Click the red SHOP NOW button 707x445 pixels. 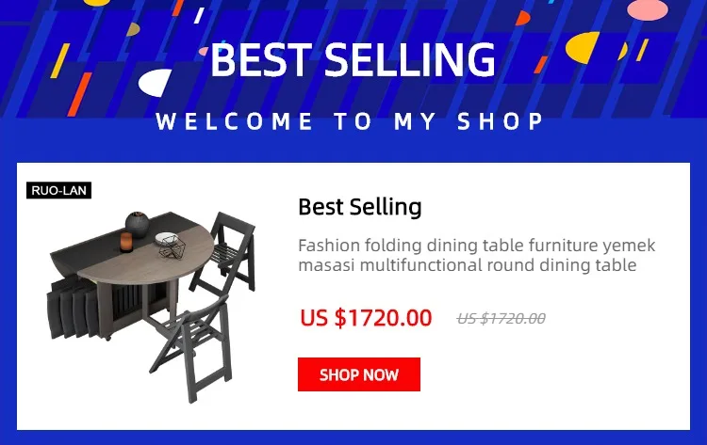pyautogui.click(x=359, y=374)
